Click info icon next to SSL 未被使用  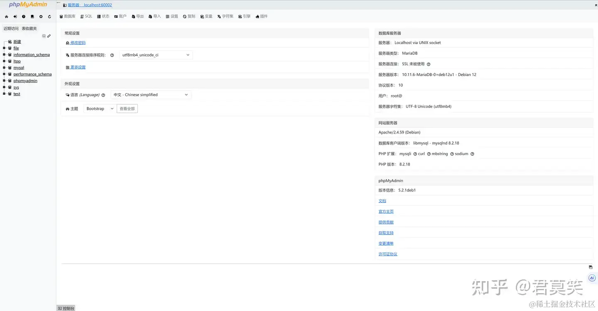pyautogui.click(x=429, y=64)
